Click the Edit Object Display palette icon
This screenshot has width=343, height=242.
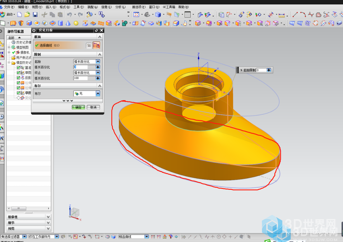pyautogui.click(x=249, y=15)
